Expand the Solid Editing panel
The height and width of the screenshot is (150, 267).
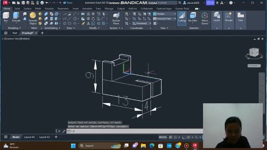(52, 28)
